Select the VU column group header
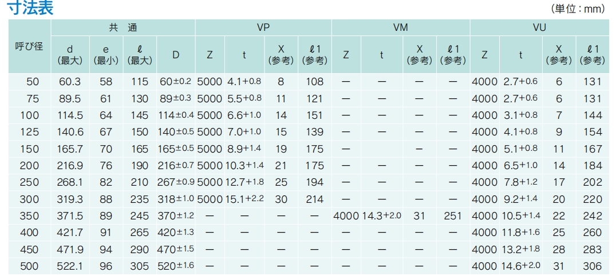Screen dimensions: 616x280 click(x=539, y=27)
